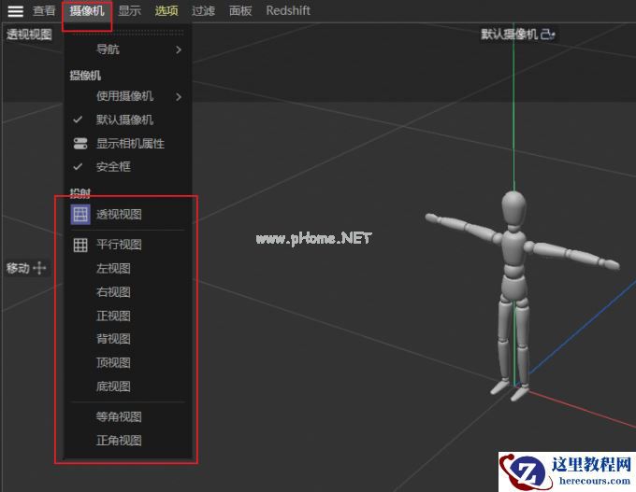Open the 查看 menu

coord(44,10)
